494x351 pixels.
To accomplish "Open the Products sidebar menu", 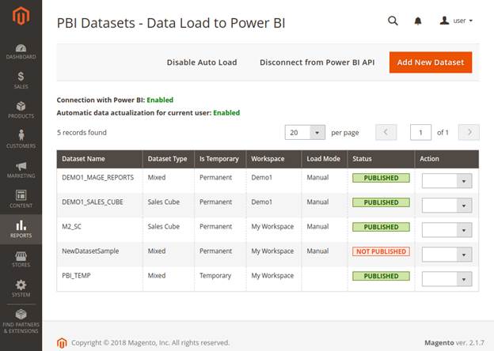I will (x=21, y=110).
